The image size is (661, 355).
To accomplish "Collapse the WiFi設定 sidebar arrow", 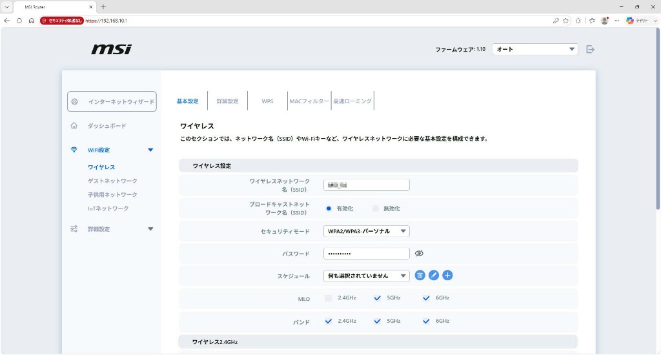I will (x=150, y=150).
